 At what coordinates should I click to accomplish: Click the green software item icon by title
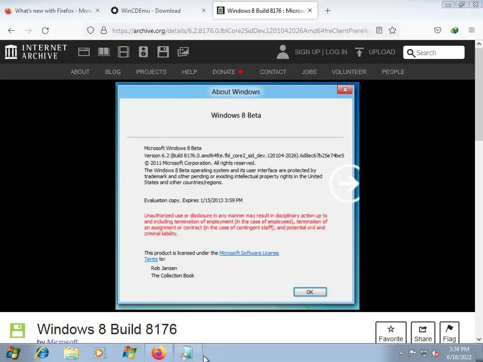click(17, 330)
